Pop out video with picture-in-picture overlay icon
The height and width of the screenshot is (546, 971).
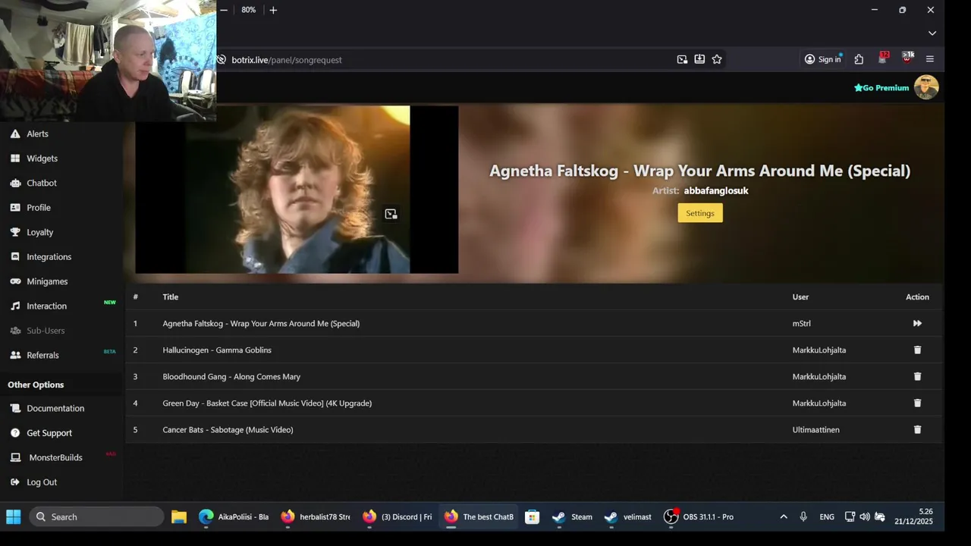391,214
